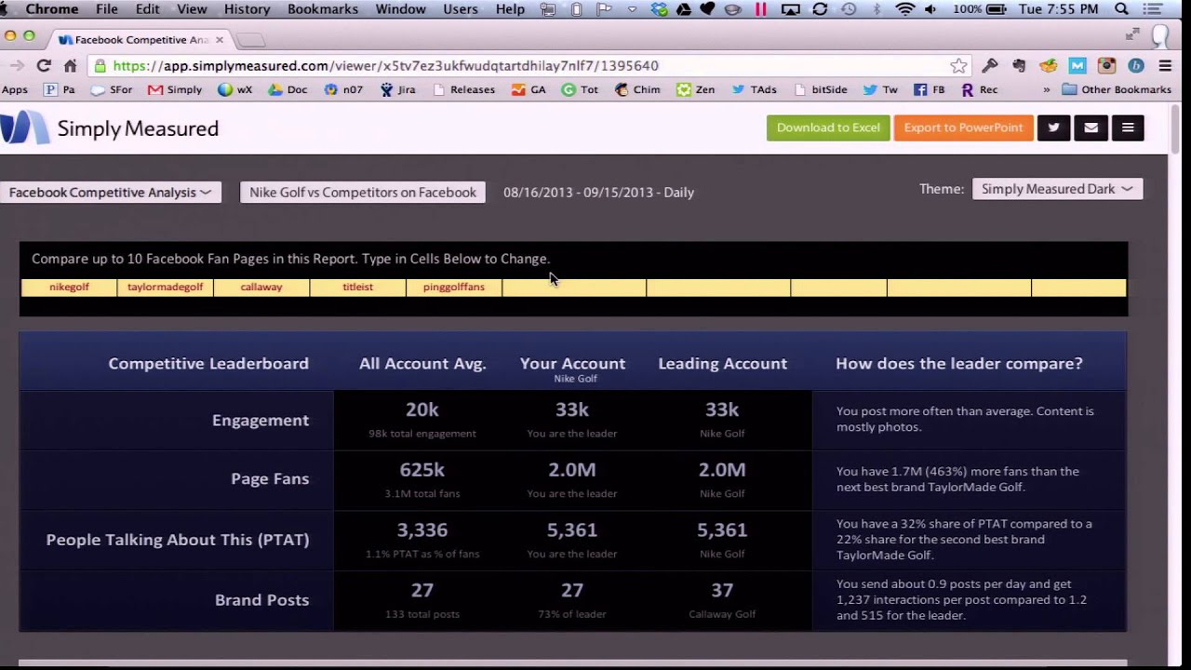Share report via Twitter bird icon
The height and width of the screenshot is (670, 1191).
tap(1053, 127)
